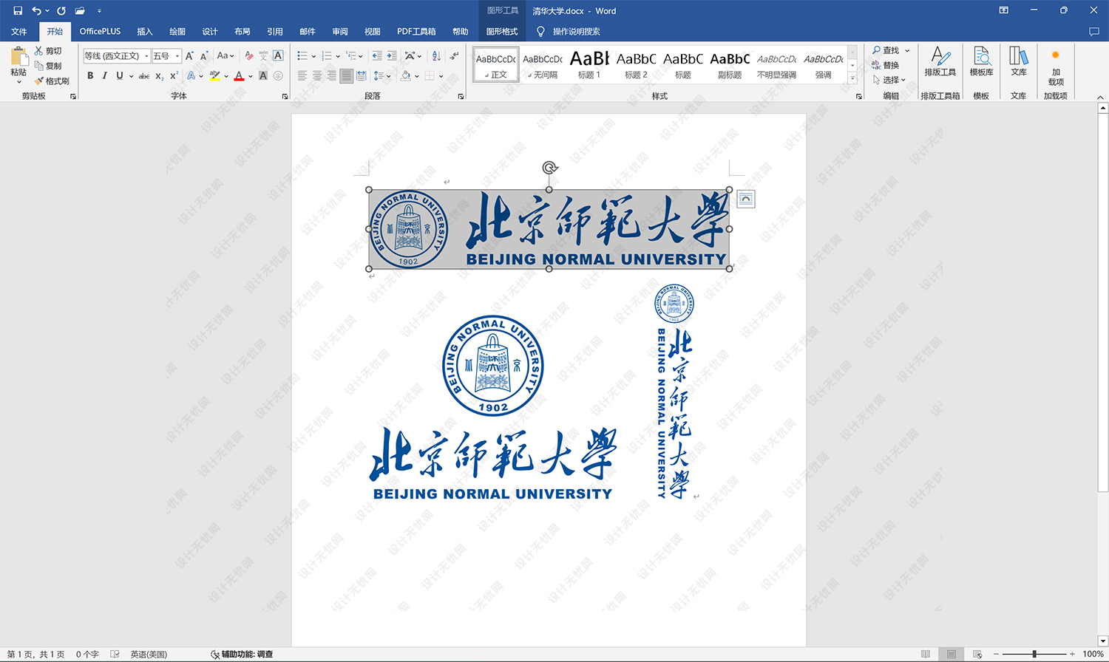Increase font size with the grow font icon
This screenshot has width=1109, height=662.
tap(189, 55)
